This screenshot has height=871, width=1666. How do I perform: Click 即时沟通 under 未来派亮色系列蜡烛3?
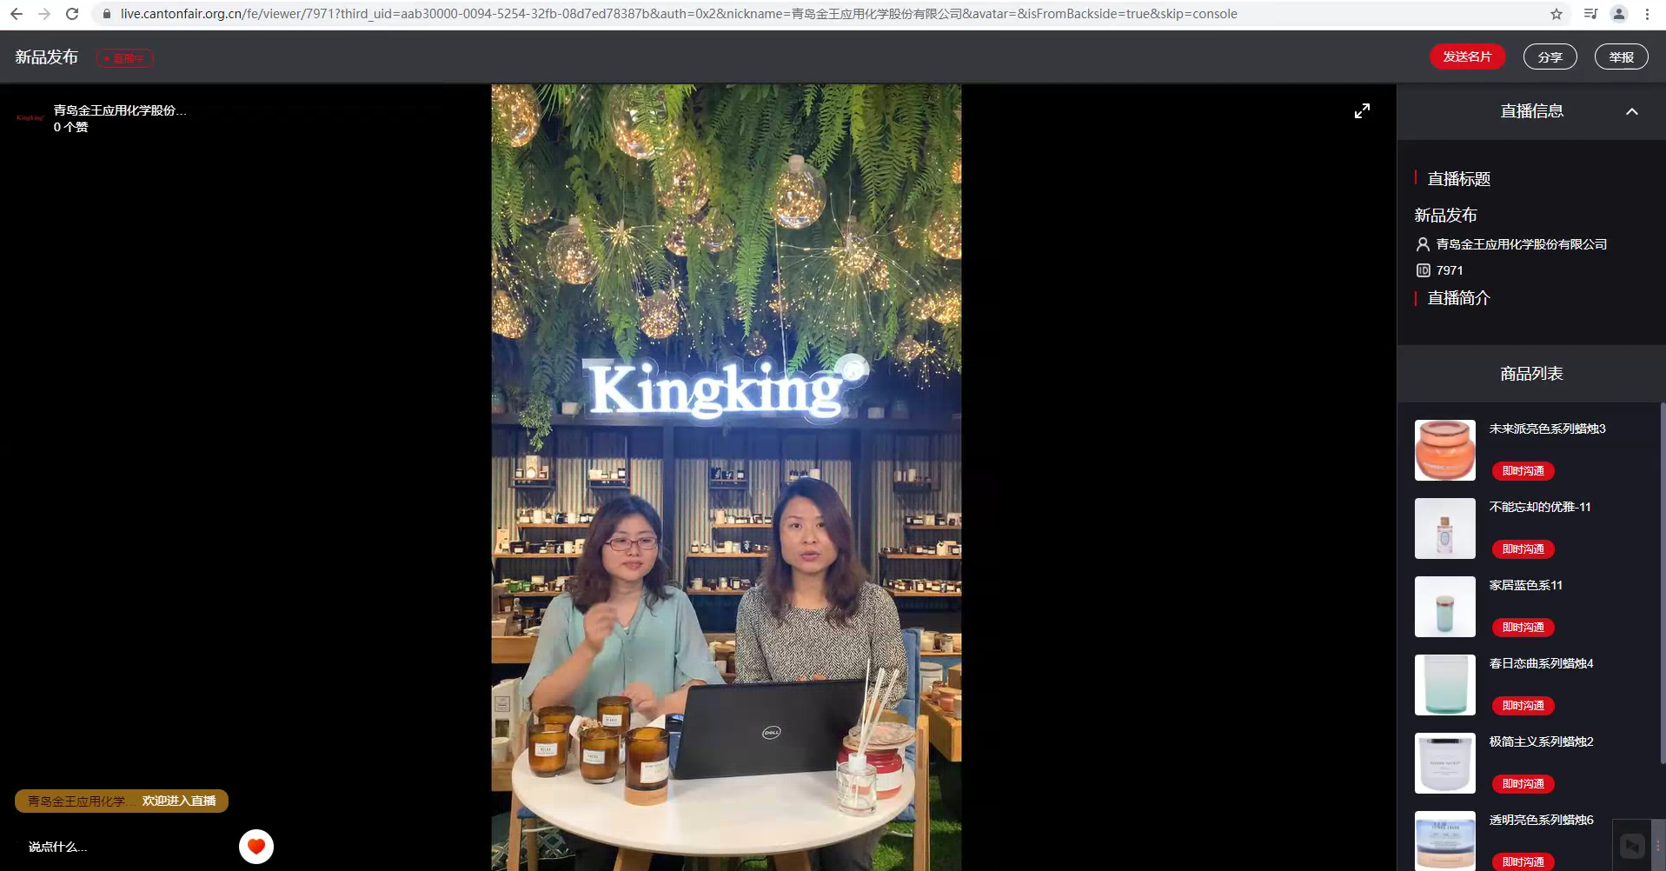pyautogui.click(x=1523, y=470)
